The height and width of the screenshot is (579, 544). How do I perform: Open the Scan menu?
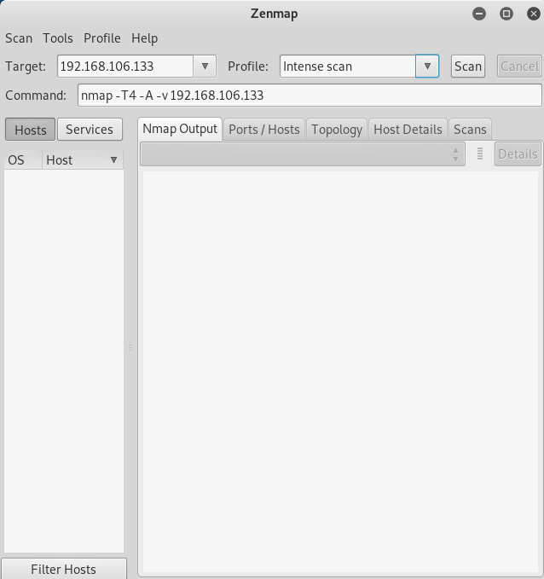click(19, 38)
